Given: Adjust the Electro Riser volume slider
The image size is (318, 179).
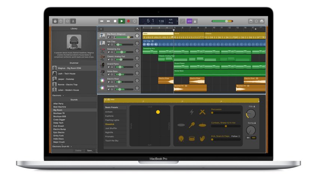Looking at the screenshot, I should click(x=124, y=82).
